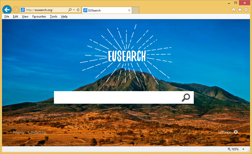Open the Edit menu
The width and height of the screenshot is (252, 154).
click(15, 17)
